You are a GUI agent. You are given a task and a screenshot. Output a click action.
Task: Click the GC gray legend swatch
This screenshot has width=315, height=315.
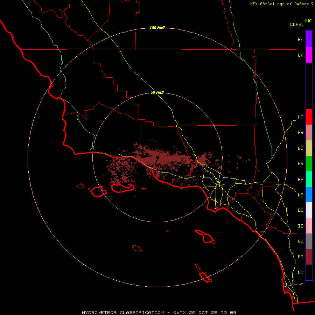(309, 241)
